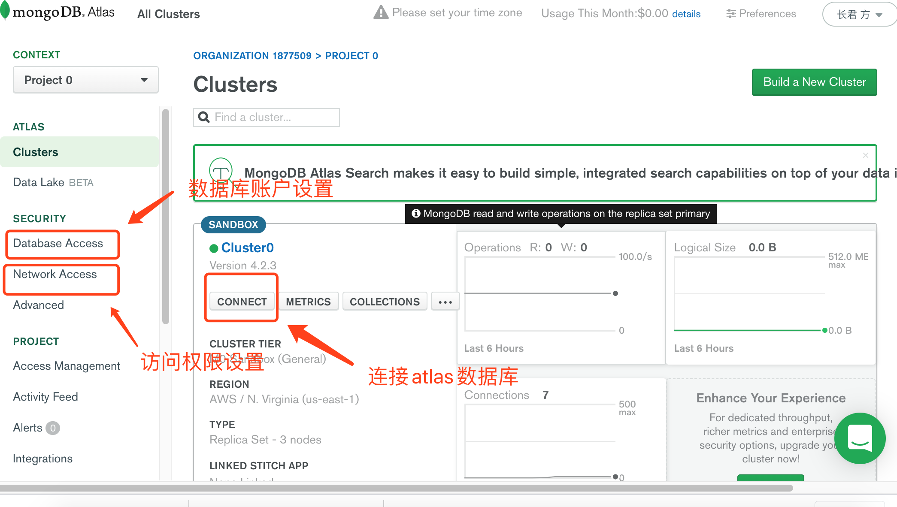This screenshot has width=897, height=507.
Task: Click the Version 4.2.3 text
Action: (243, 266)
